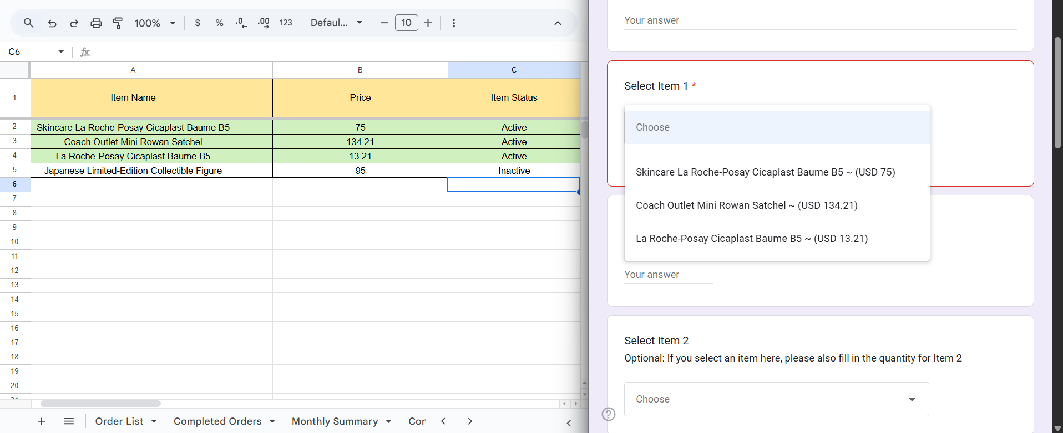This screenshot has width=1063, height=433.
Task: Switch to the Monthly Summary sheet tab
Action: 335,421
